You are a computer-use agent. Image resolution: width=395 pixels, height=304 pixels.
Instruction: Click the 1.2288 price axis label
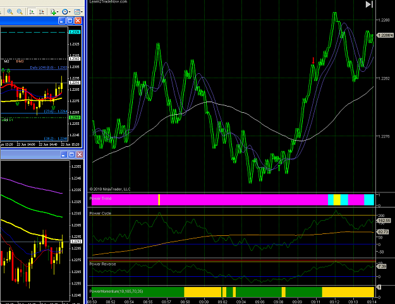pyautogui.click(x=384, y=20)
